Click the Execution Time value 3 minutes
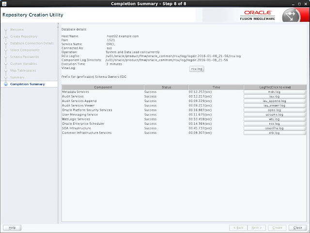310x233 pixels. [114, 64]
